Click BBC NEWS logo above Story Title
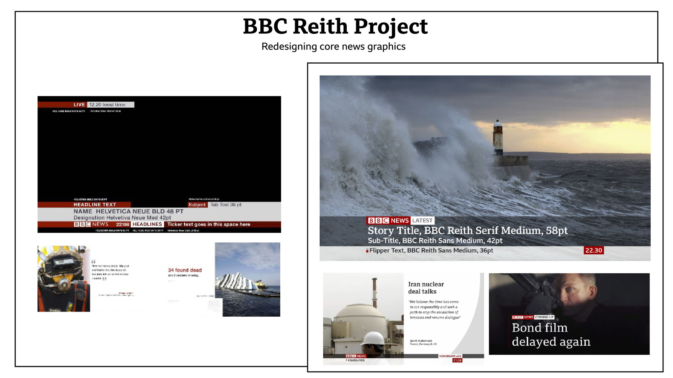The height and width of the screenshot is (378, 673). click(x=388, y=220)
